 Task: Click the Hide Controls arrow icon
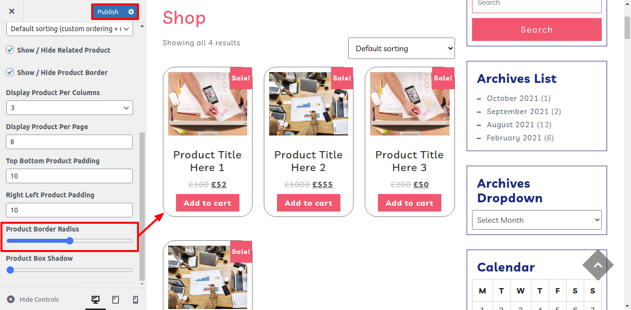click(11, 299)
